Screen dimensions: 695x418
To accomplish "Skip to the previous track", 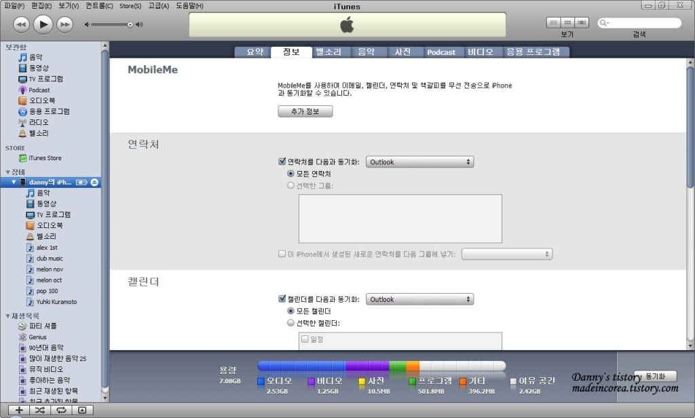I will pos(21,24).
